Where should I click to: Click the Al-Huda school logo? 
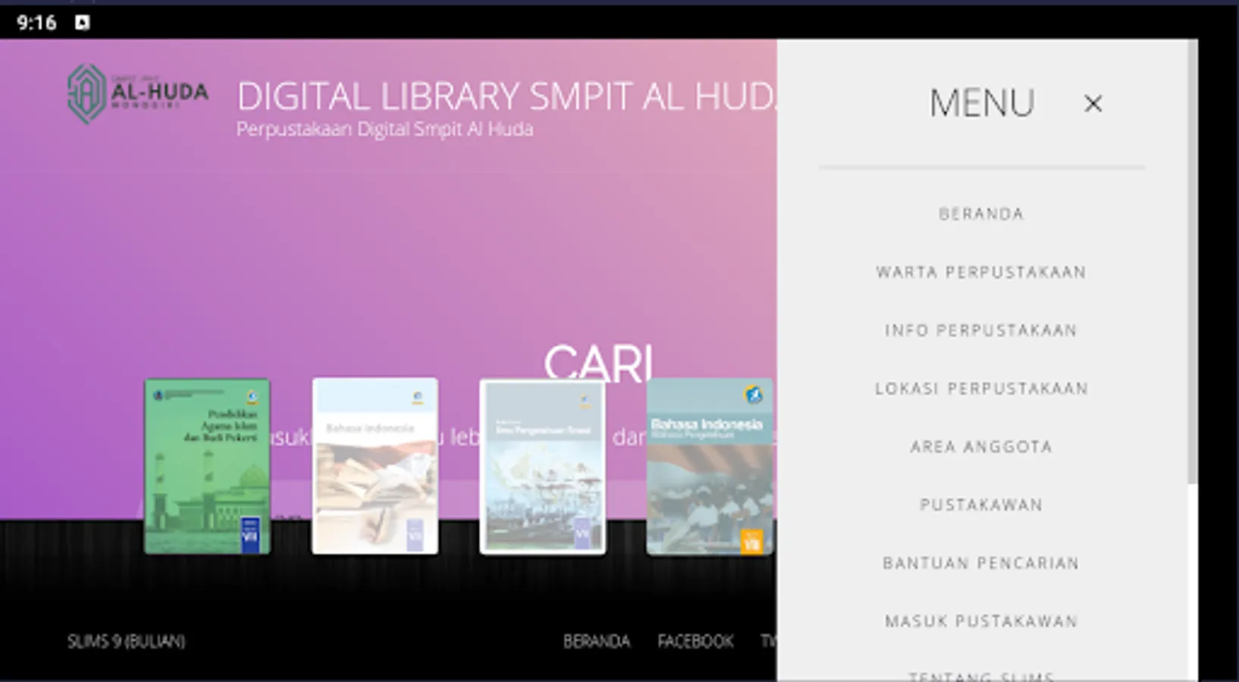coord(138,93)
